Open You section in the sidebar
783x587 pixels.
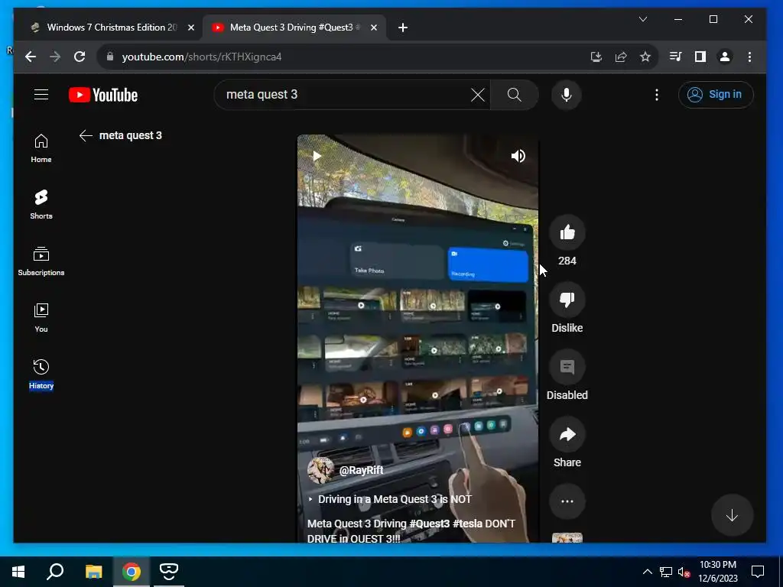point(41,317)
